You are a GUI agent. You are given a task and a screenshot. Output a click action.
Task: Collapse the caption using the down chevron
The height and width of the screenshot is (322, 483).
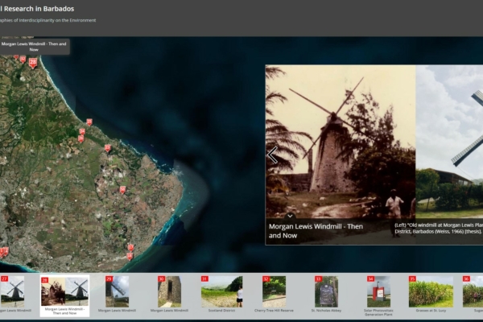(290, 216)
